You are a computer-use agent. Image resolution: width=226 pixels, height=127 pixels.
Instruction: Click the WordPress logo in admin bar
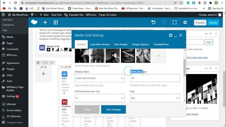coord(3,15)
